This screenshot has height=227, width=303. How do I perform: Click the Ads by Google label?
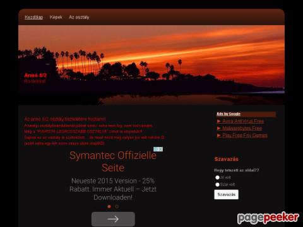[229, 114]
